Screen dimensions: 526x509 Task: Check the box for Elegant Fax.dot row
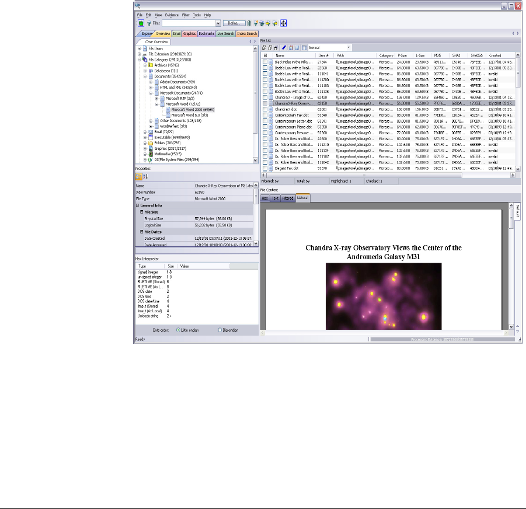pyautogui.click(x=265, y=168)
